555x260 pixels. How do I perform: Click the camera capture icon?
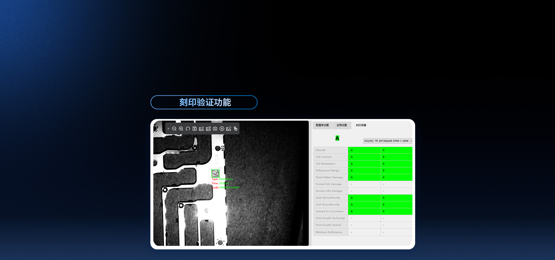pos(215,129)
